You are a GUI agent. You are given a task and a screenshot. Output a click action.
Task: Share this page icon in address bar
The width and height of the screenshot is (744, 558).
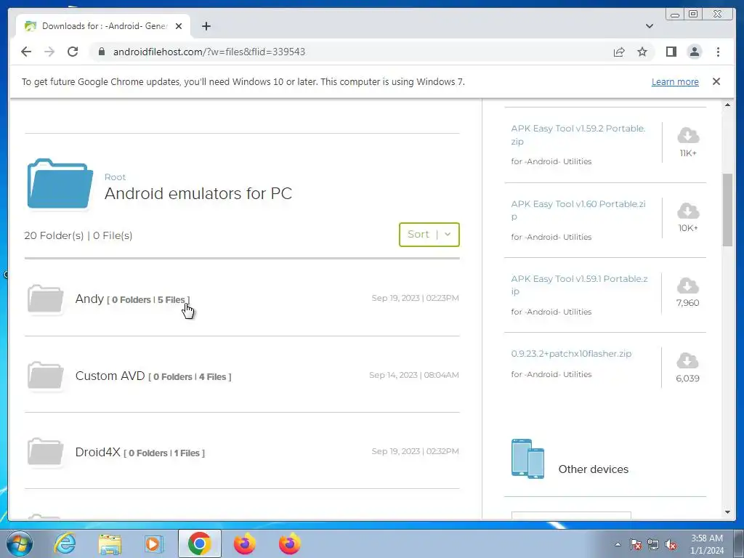(619, 52)
